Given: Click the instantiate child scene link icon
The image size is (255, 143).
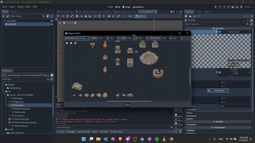Looking at the screenshot, I should (8, 16).
